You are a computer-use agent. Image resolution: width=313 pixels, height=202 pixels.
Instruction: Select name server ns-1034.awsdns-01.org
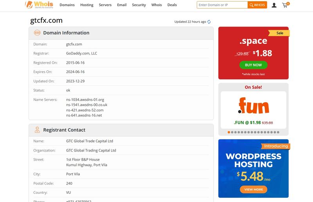tap(85, 100)
